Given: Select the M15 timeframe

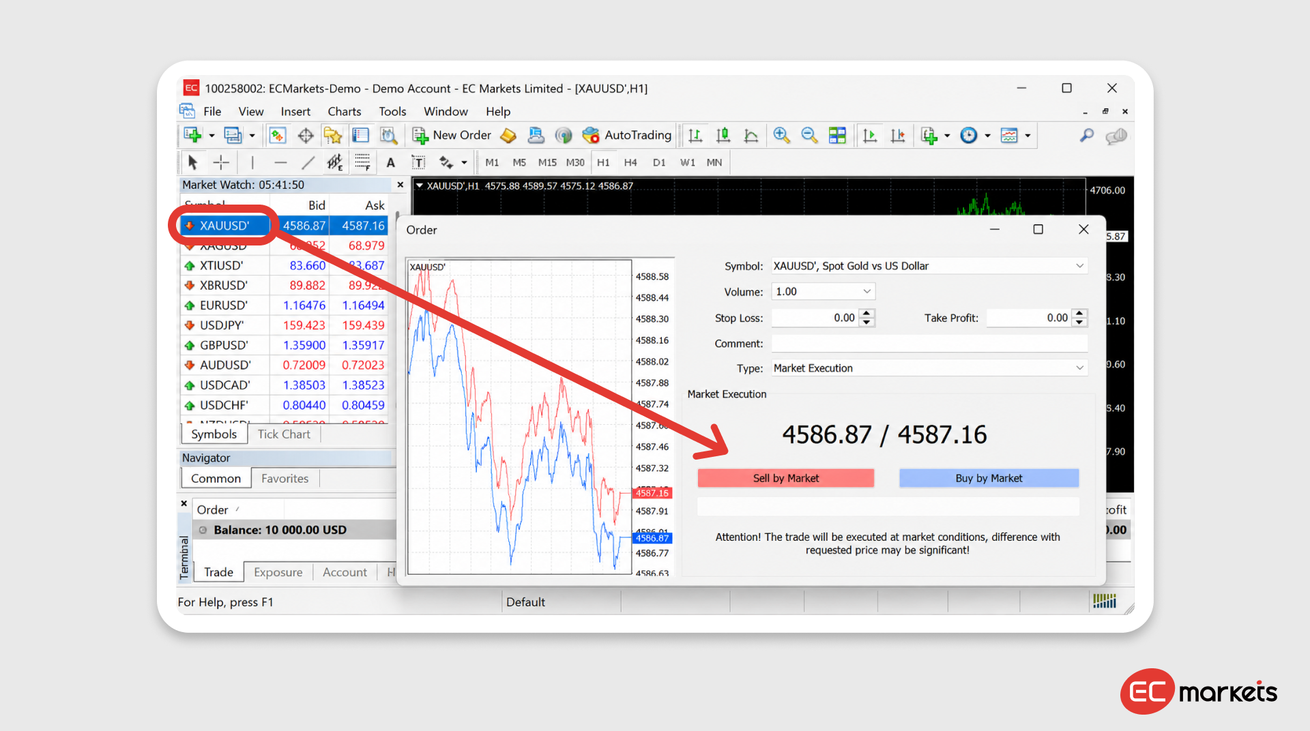Looking at the screenshot, I should coord(547,162).
